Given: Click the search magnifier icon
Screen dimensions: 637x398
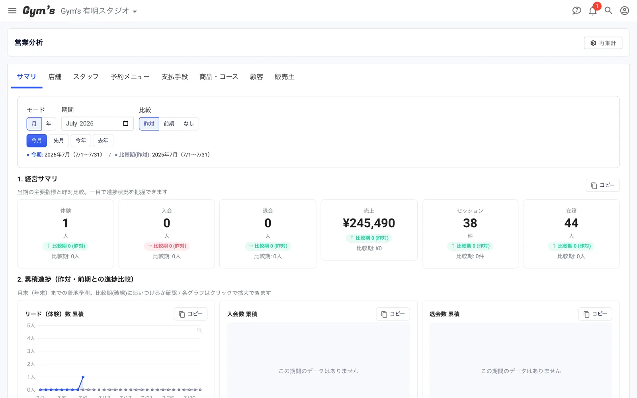Looking at the screenshot, I should (608, 11).
